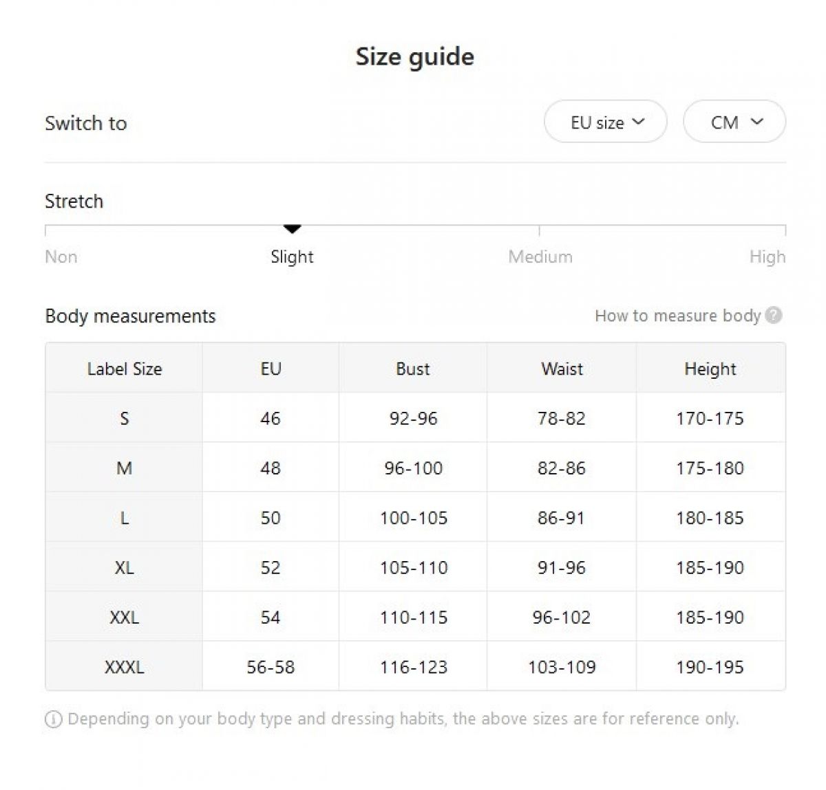Viewport: 826px width, 790px height.
Task: Select the High stretch label
Action: 767,257
